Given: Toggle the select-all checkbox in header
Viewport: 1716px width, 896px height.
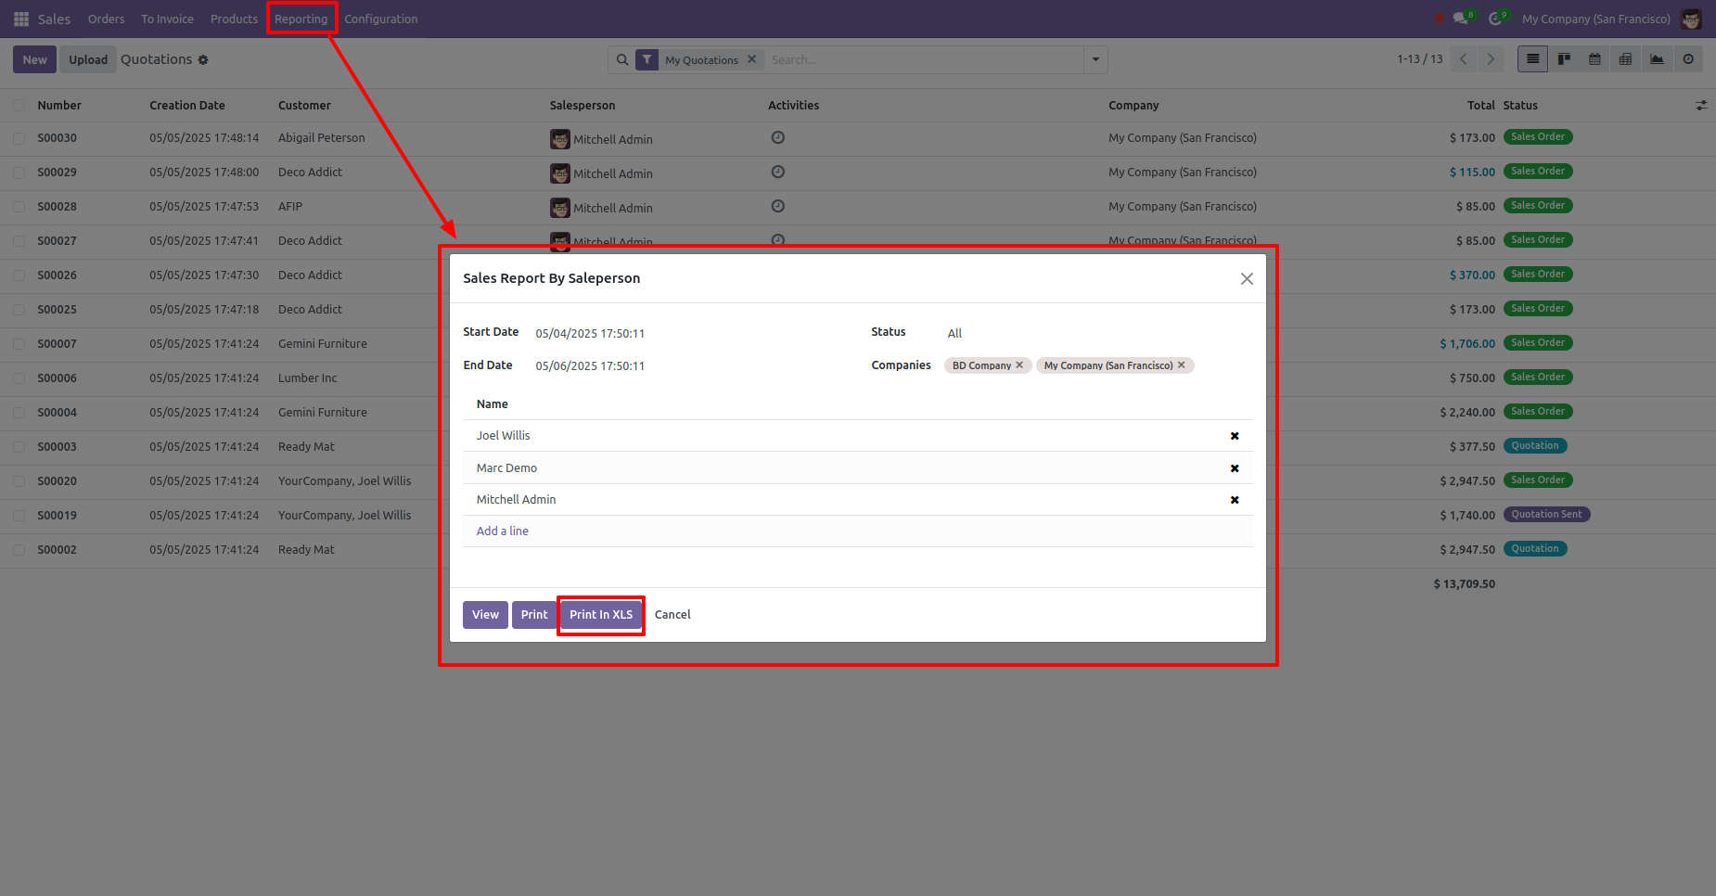Looking at the screenshot, I should pyautogui.click(x=19, y=106).
